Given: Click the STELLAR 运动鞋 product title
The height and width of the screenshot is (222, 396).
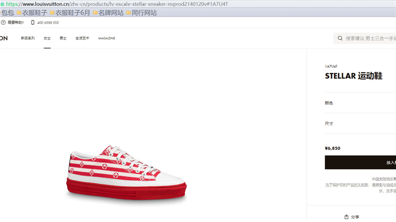Looking at the screenshot, I should tap(353, 76).
